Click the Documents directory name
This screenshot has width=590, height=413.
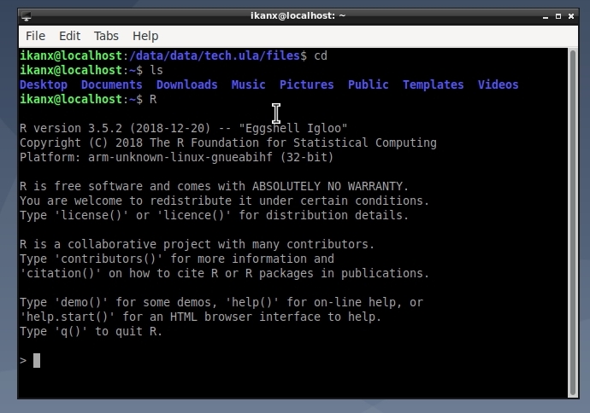(x=112, y=84)
